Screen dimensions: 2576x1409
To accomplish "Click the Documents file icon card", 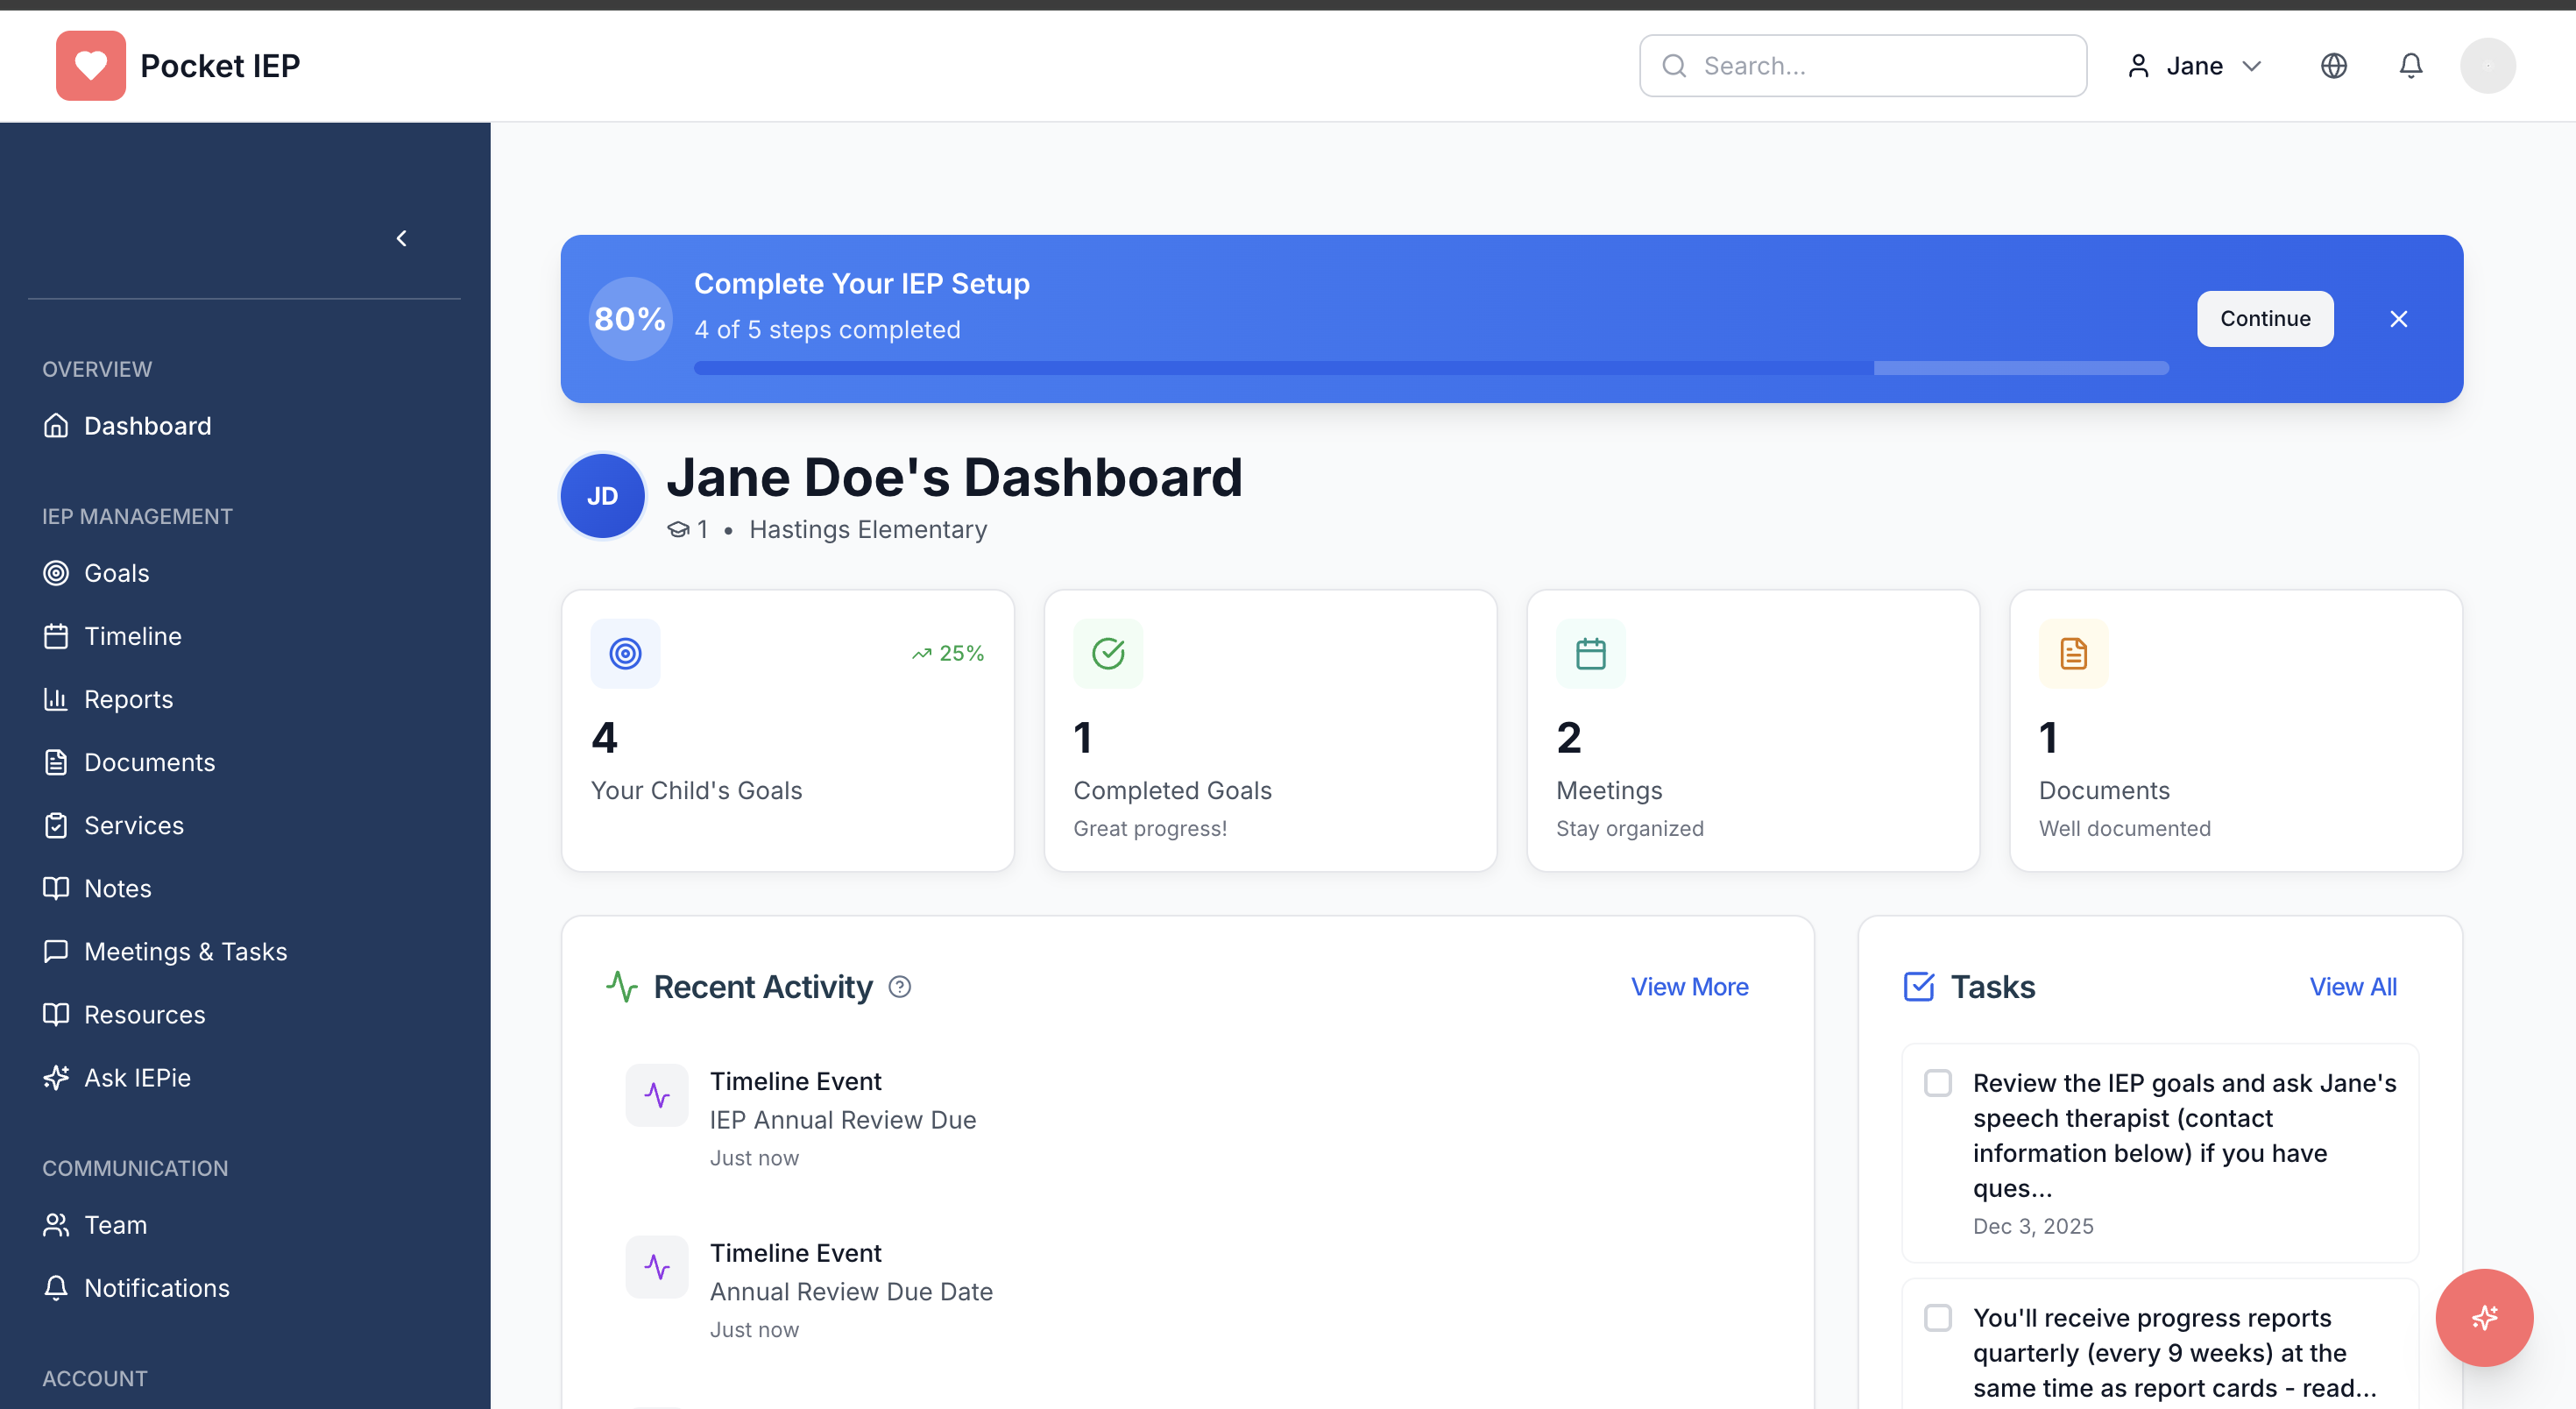I will point(2073,654).
